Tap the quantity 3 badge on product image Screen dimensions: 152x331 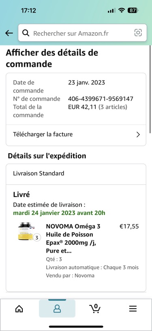pyautogui.click(x=37, y=238)
